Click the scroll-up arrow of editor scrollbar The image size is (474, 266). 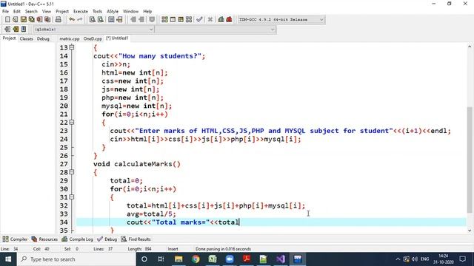470,47
